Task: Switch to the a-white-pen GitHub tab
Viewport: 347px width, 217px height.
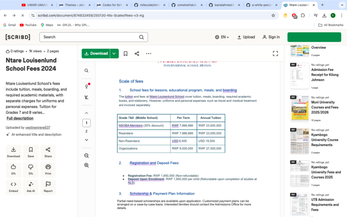Action: pyautogui.click(x=262, y=5)
